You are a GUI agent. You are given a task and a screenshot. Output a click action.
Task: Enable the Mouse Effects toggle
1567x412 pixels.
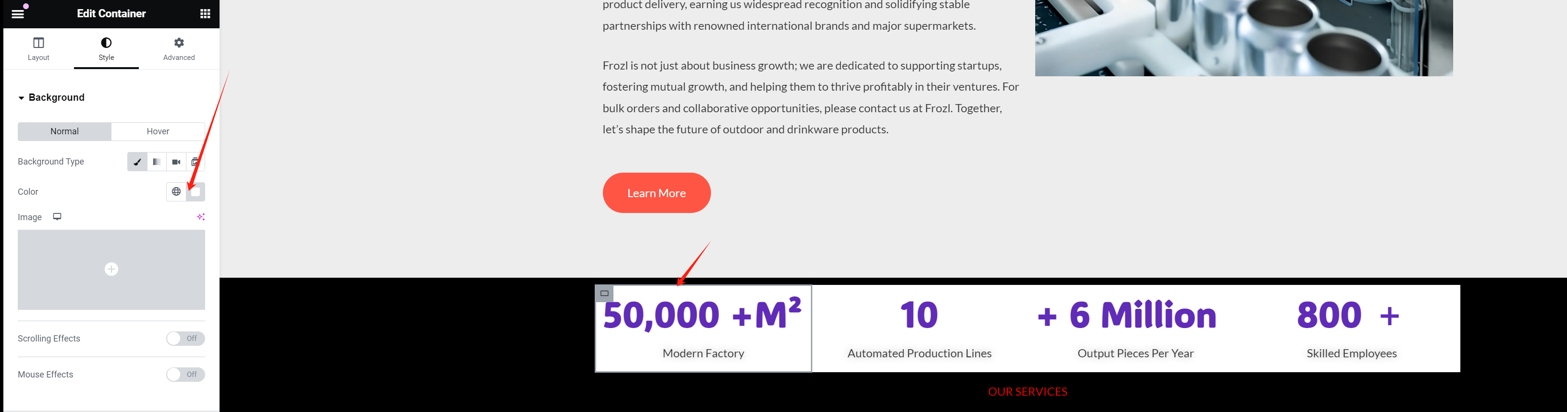coord(185,374)
